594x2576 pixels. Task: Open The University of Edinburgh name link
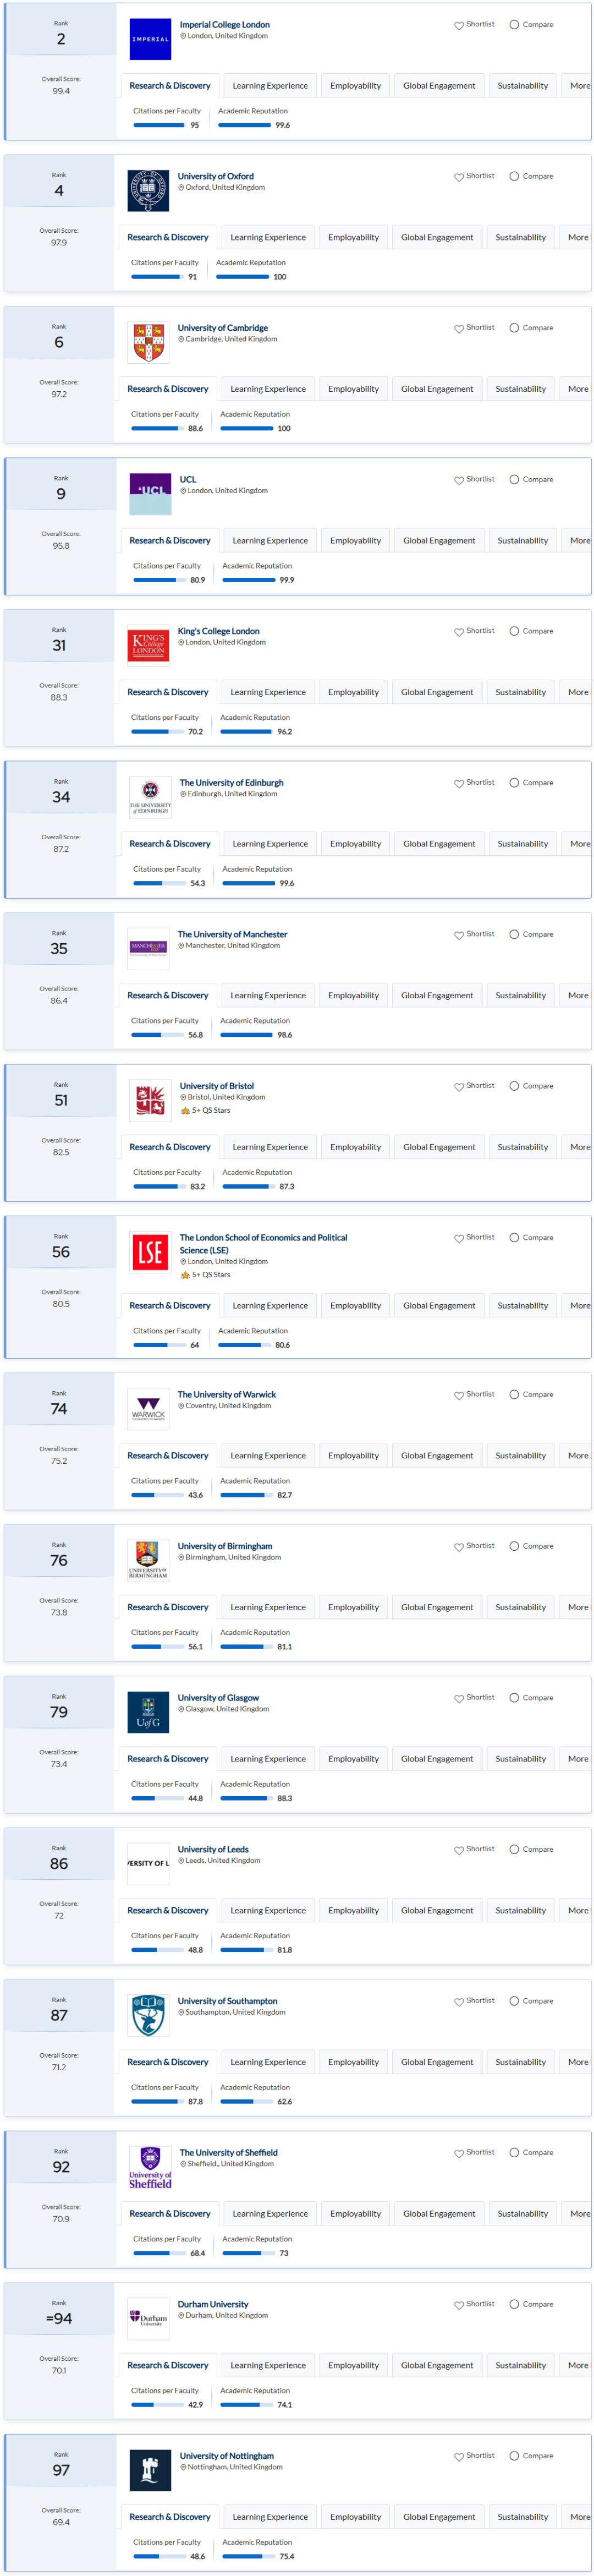coord(231,783)
